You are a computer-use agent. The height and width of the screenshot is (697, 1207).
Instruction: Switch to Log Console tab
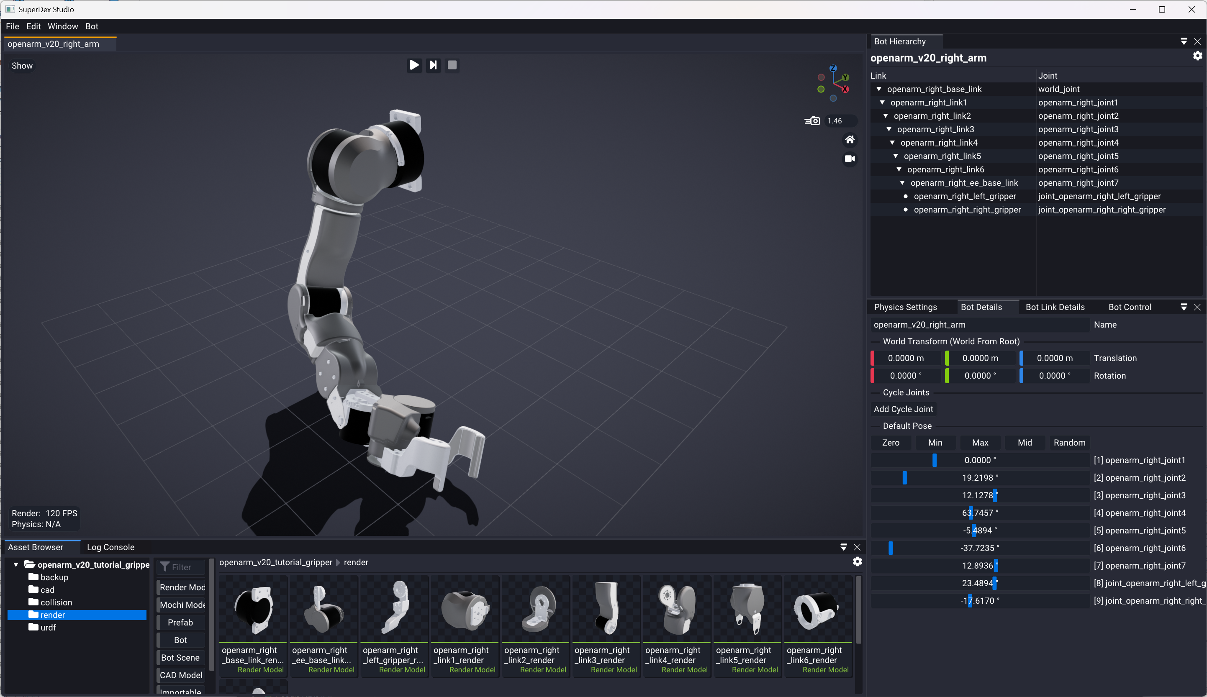point(110,547)
